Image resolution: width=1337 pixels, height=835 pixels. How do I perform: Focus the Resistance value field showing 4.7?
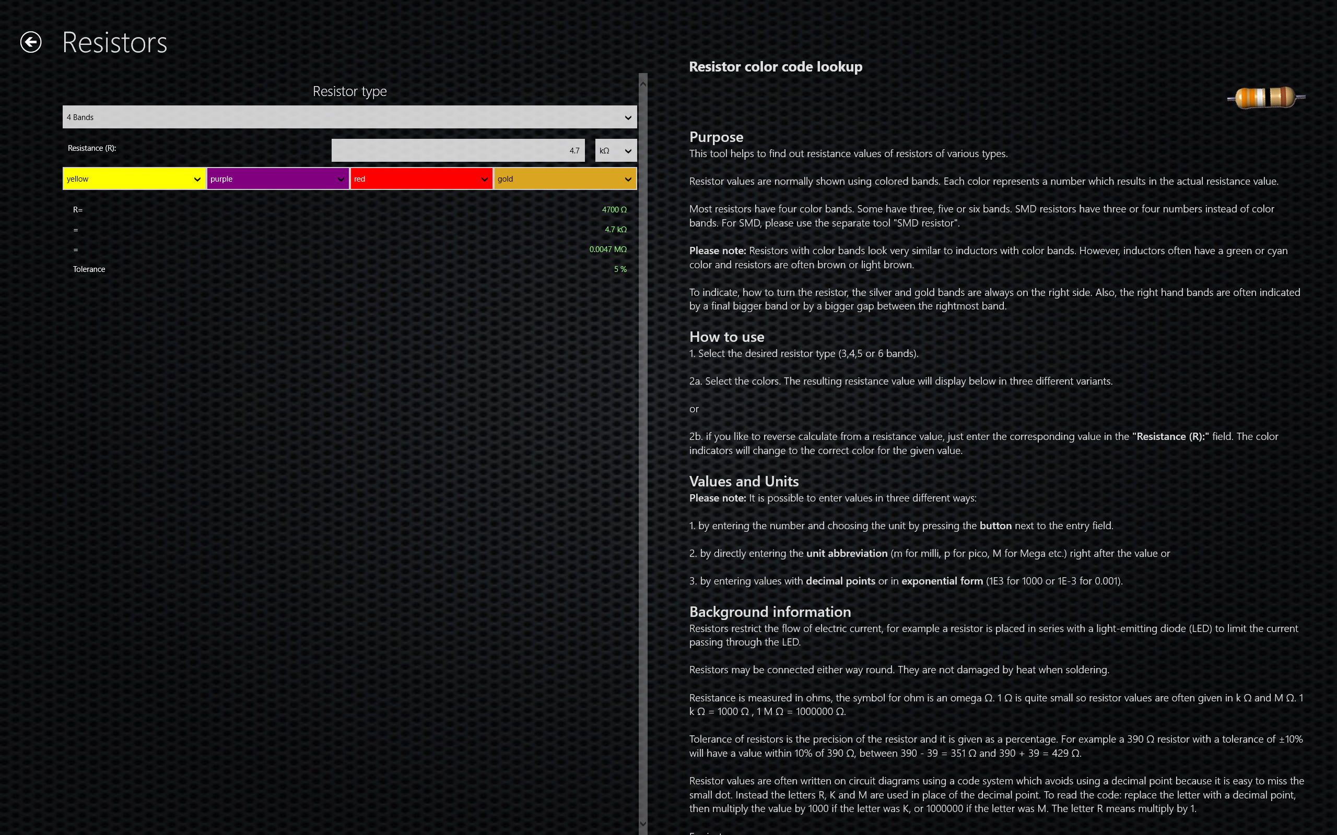click(458, 150)
